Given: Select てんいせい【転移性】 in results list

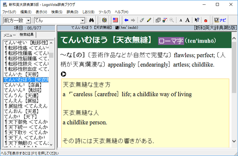Looking at the screenshot, I should (x=26, y=43).
